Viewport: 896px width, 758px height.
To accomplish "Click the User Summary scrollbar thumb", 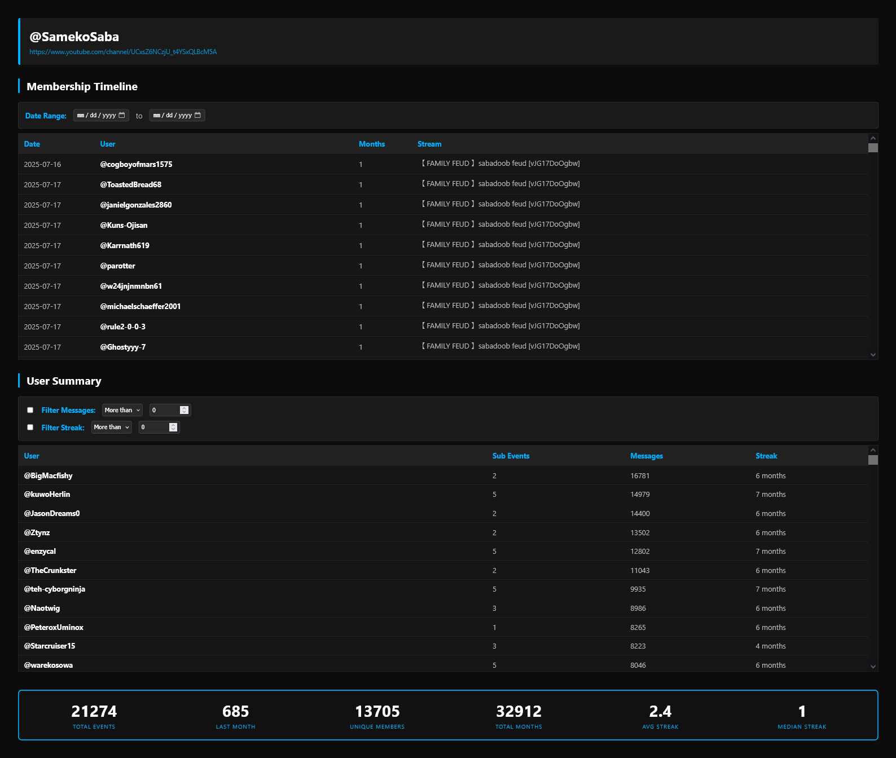I will pos(873,460).
